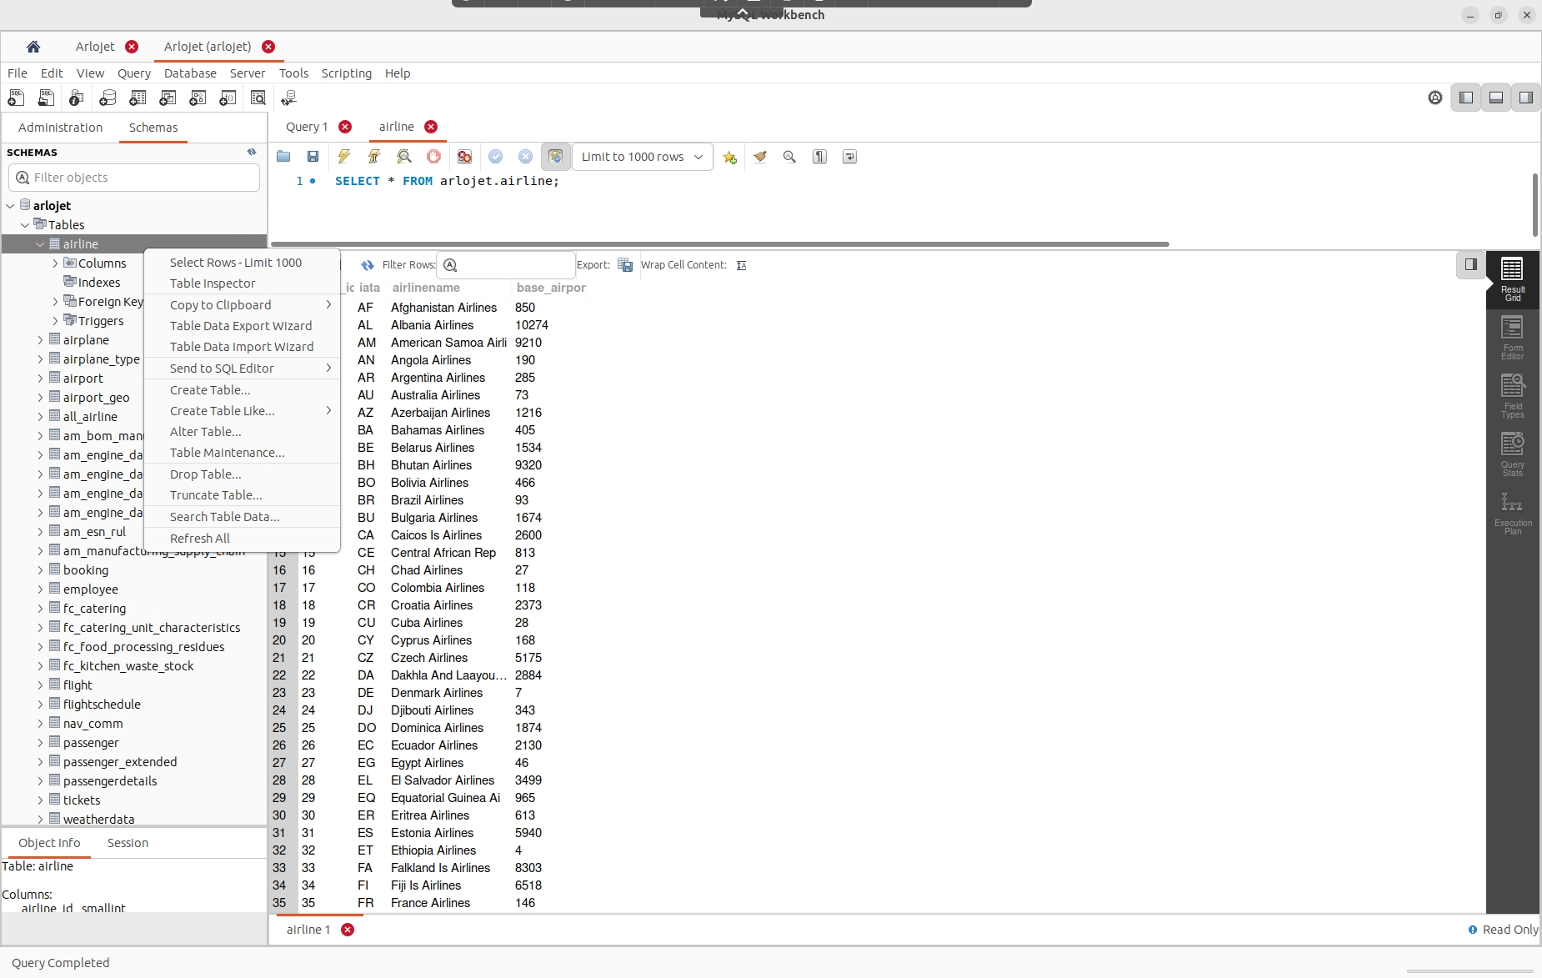Click the export recordset icon

625,265
